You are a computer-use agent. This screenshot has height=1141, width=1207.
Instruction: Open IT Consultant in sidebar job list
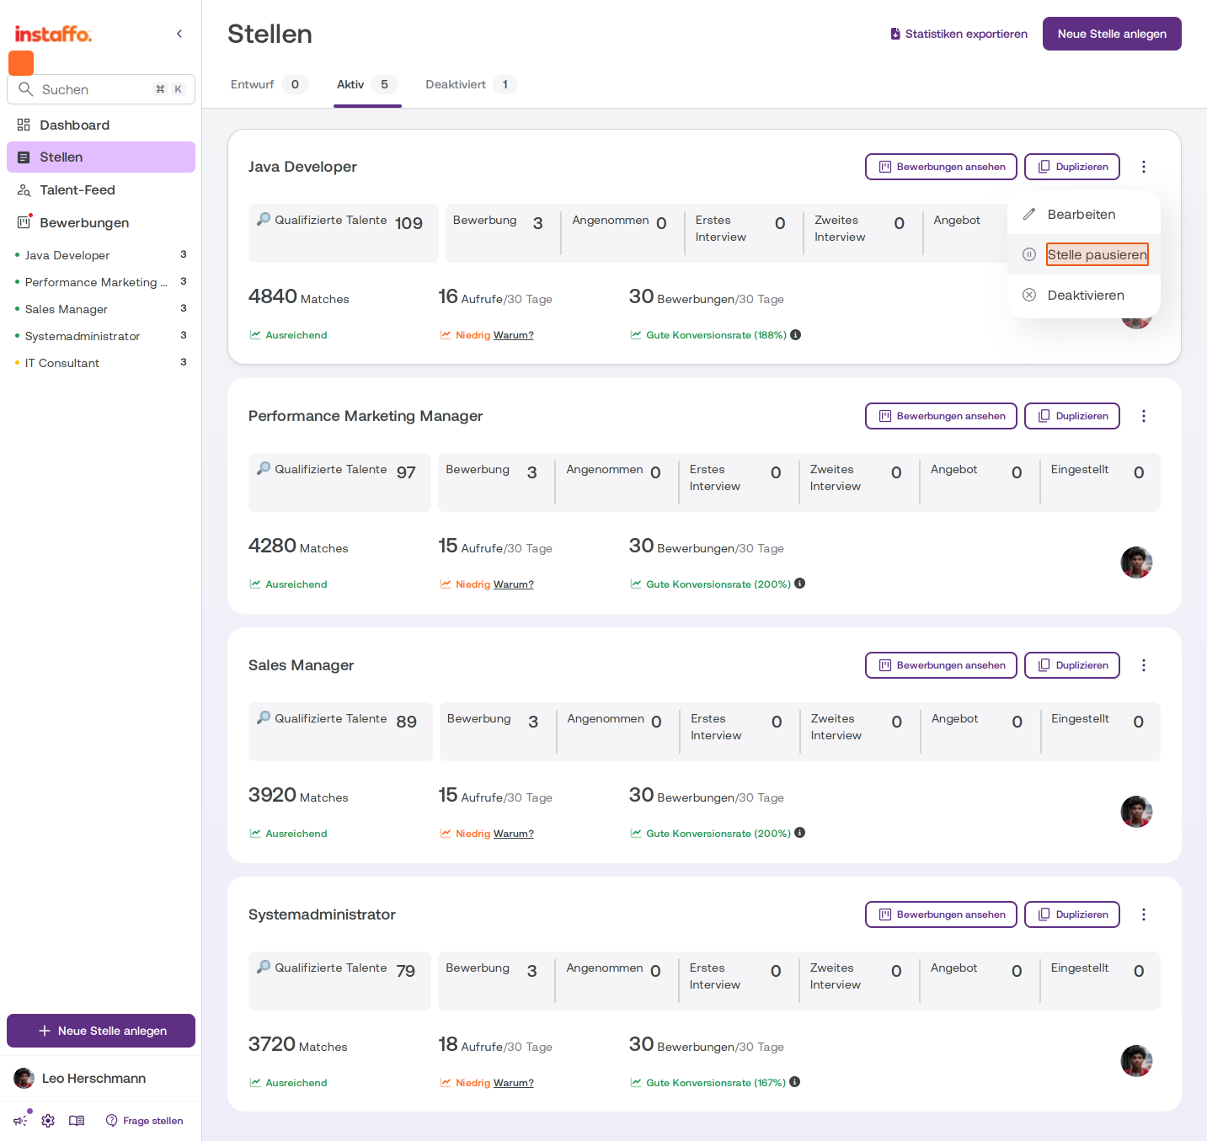coord(101,363)
